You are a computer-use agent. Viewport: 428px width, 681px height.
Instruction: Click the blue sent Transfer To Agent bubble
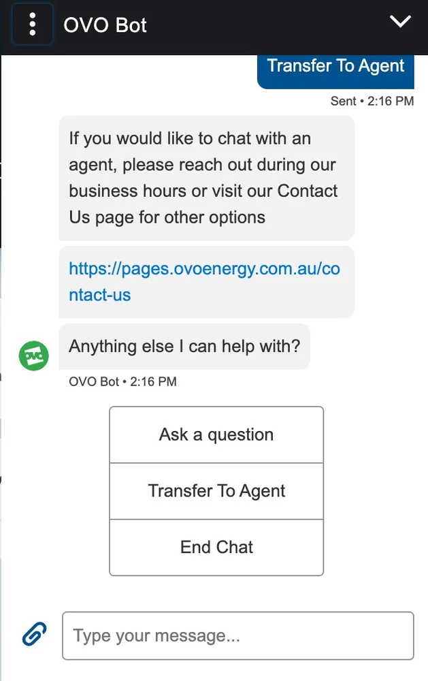pos(335,67)
